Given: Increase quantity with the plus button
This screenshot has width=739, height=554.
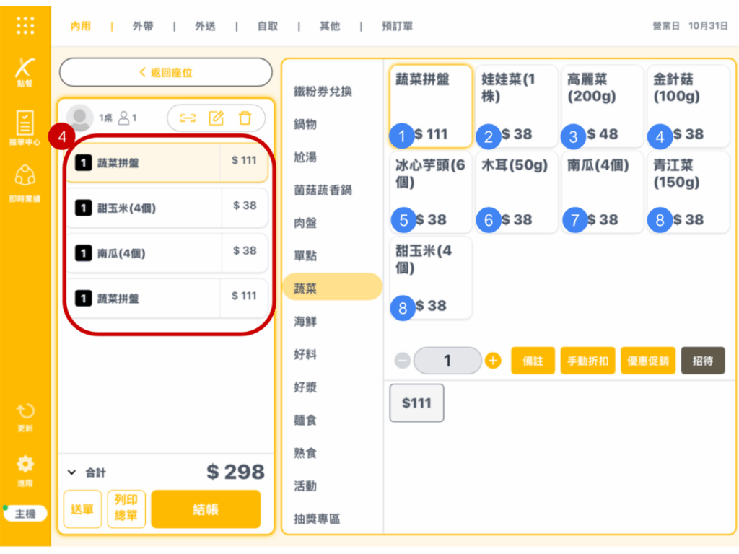Looking at the screenshot, I should [493, 361].
